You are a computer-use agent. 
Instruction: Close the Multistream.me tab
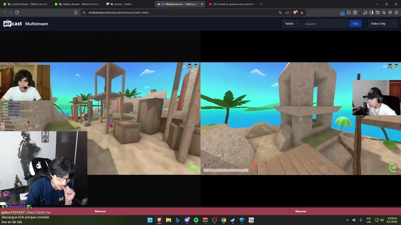202,4
